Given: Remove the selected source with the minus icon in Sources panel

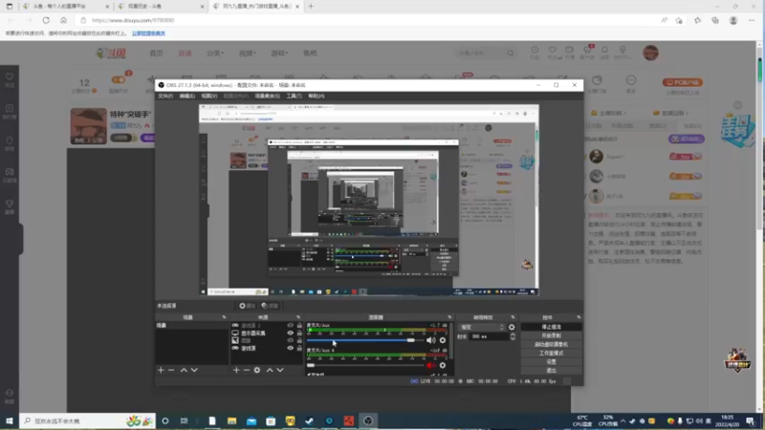Looking at the screenshot, I should (x=247, y=370).
